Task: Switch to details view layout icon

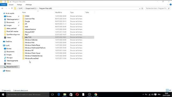Action: tap(167, 90)
